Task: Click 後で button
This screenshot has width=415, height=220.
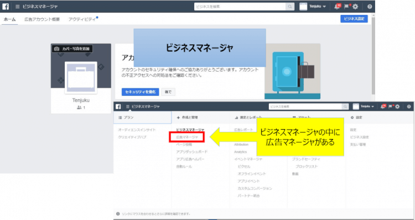Action: click(x=168, y=92)
